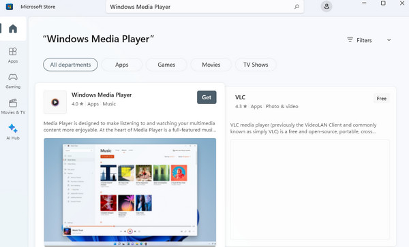Show TV Shows results
Image resolution: width=409 pixels, height=247 pixels.
point(256,65)
